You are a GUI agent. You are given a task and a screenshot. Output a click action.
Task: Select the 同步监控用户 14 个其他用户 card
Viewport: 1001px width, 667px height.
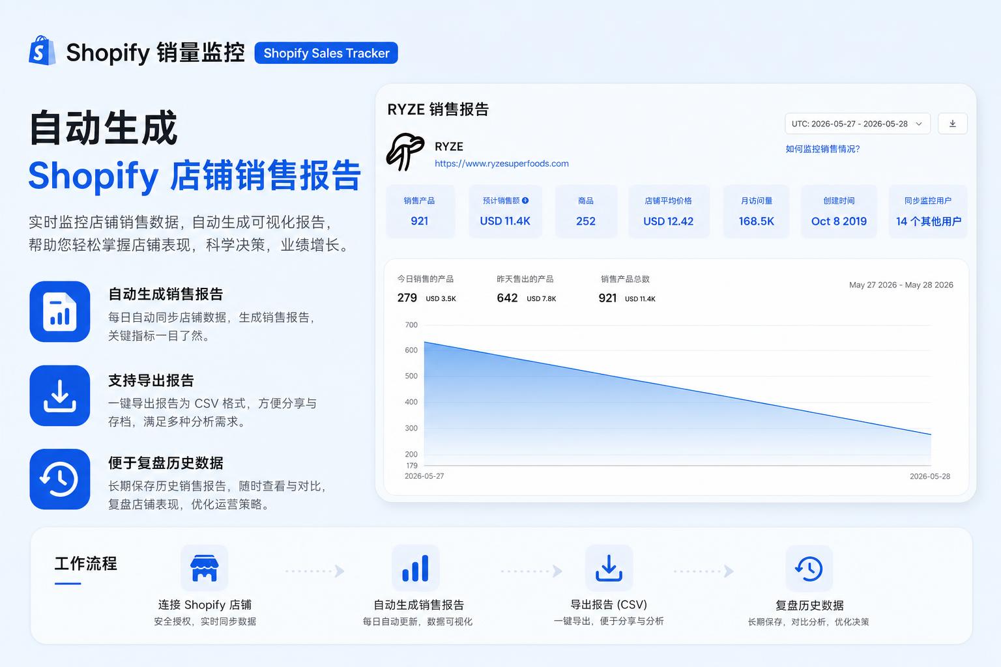pos(928,212)
